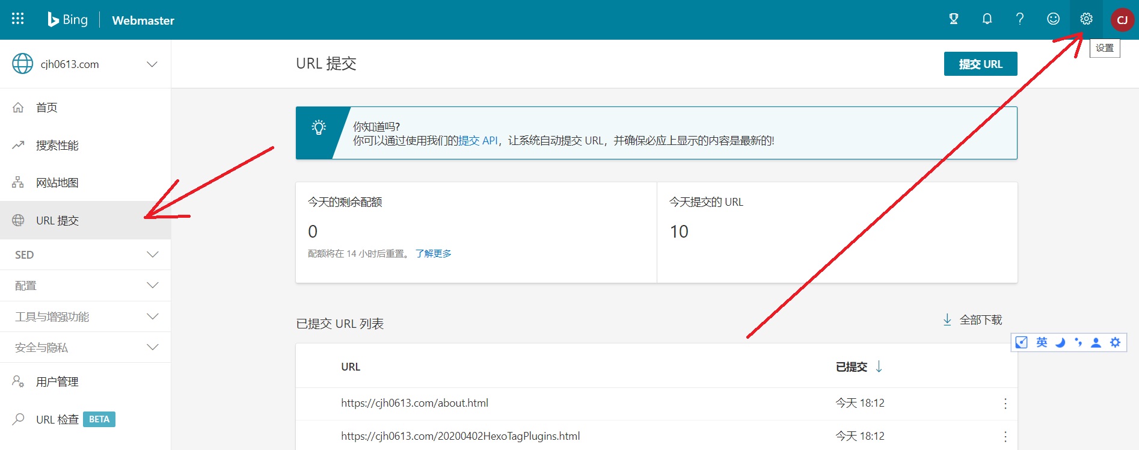1139x450 pixels.
Task: Open the notifications bell
Action: [987, 19]
